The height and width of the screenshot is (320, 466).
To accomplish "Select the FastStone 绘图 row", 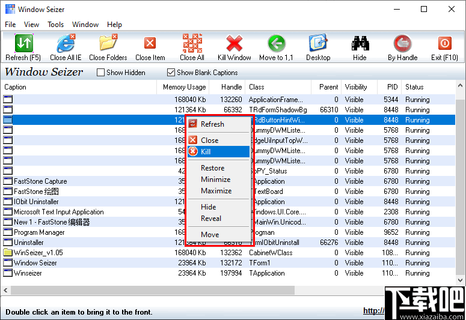I will click(228, 192).
